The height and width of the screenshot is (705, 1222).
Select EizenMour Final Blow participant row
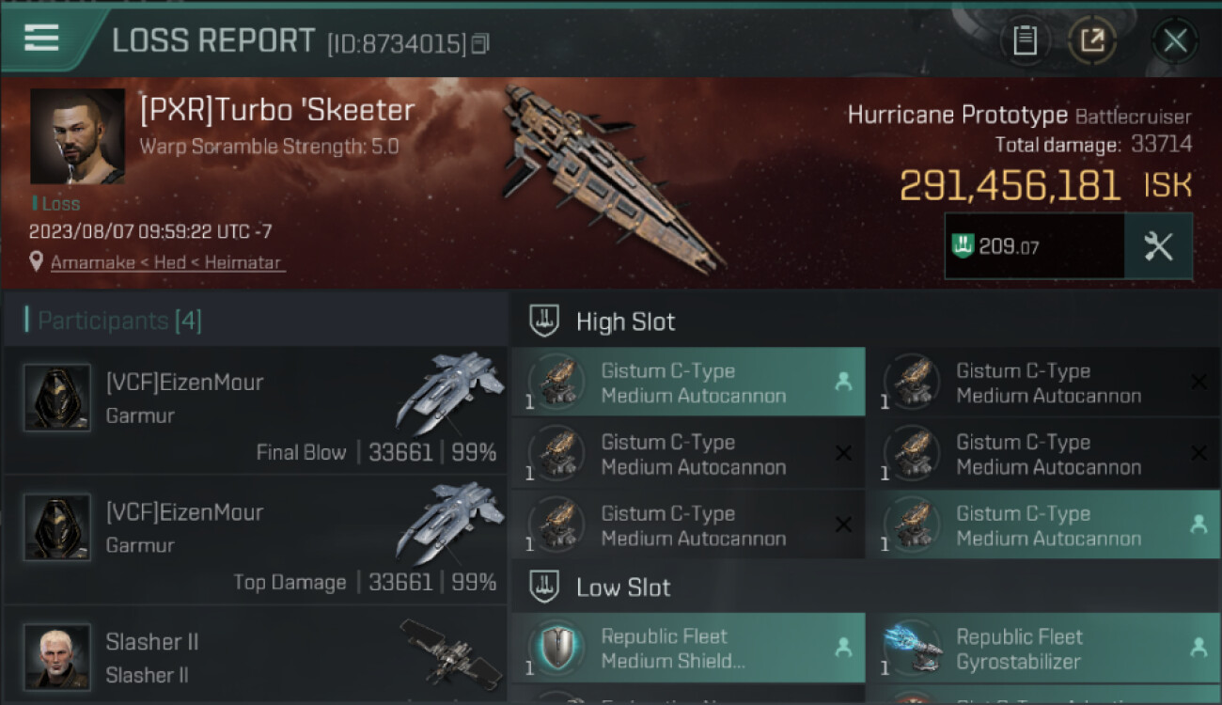click(256, 410)
